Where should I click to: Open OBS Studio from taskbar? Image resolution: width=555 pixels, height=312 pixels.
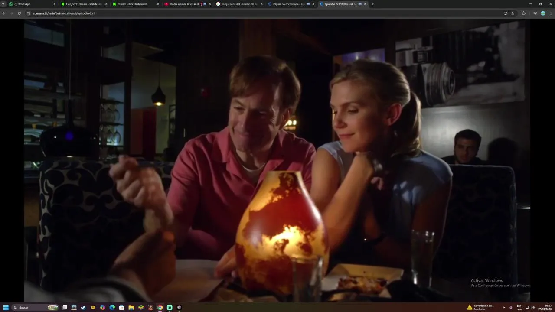(x=179, y=307)
